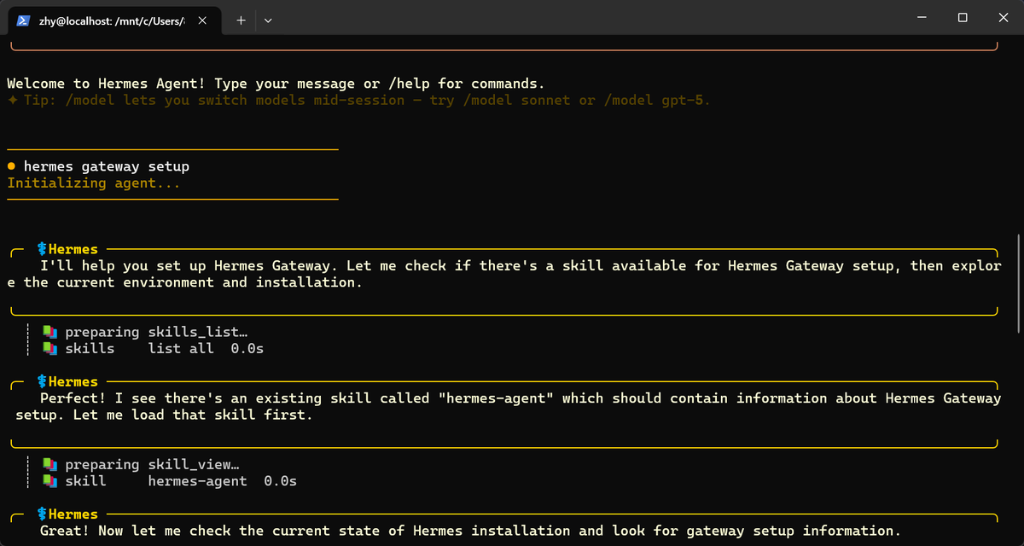Click the icon beside 'skill hermes-agent 0.0s'
Image resolution: width=1024 pixels, height=546 pixels.
[48, 479]
